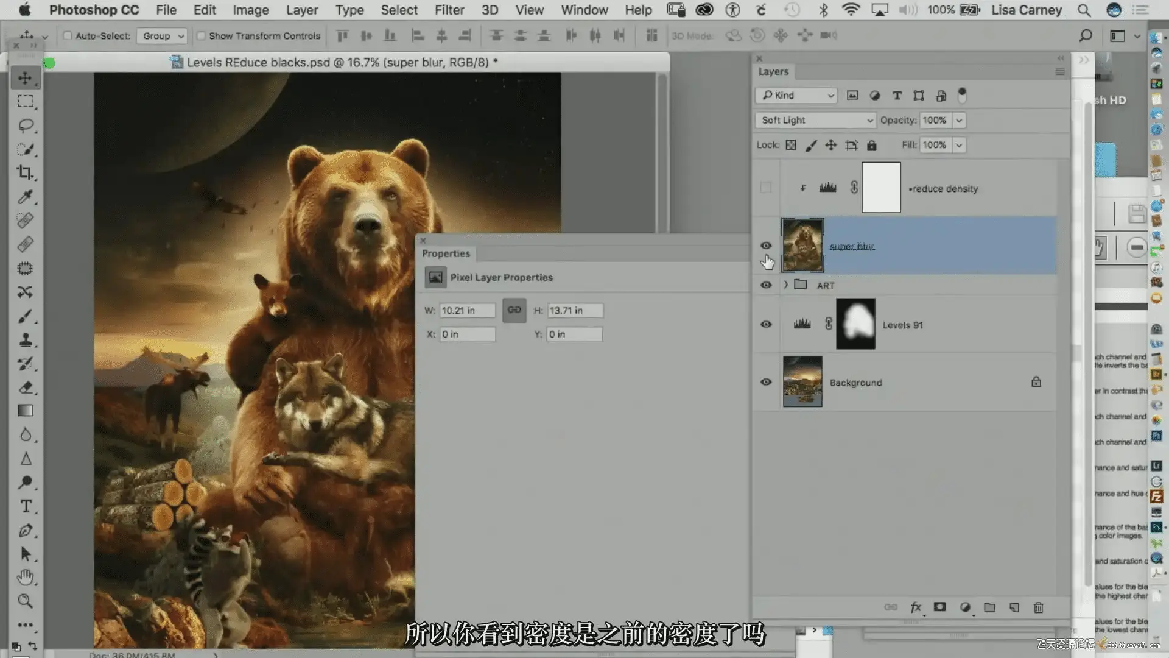This screenshot has height=658, width=1169.
Task: Enable the Auto-Select checkbox
Action: pyautogui.click(x=68, y=36)
